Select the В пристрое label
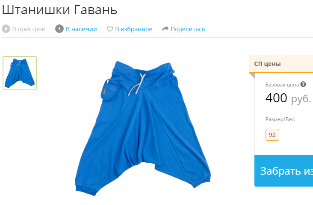The width and height of the screenshot is (313, 205). pos(29,29)
